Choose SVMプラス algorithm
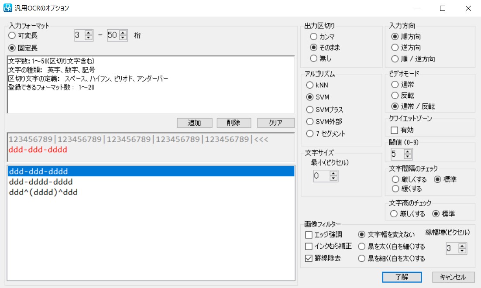Screen dimensions: 481x288 (x=310, y=110)
